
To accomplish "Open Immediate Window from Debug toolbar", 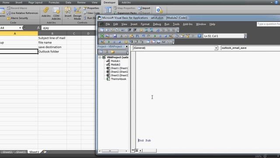I will (x=153, y=42).
